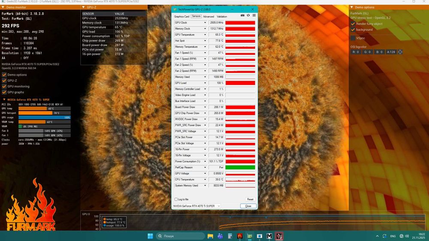Click the B:0 bgcolor value
This screenshot has height=241, width=429.
pos(379,52)
